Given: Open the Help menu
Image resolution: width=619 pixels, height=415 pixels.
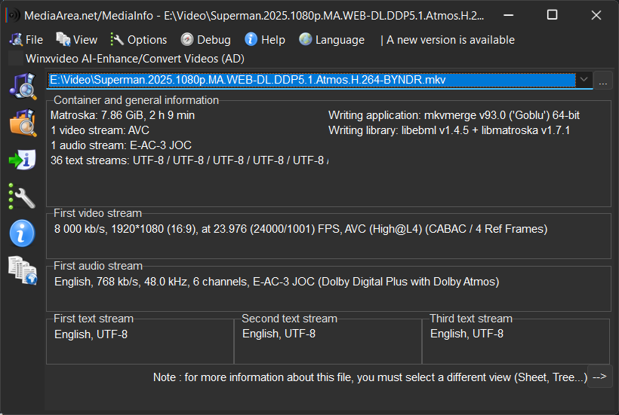Looking at the screenshot, I should point(264,40).
